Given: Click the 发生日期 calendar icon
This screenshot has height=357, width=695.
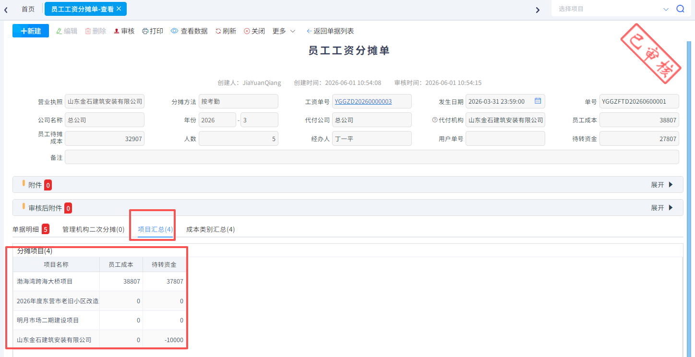Looking at the screenshot, I should pos(538,101).
